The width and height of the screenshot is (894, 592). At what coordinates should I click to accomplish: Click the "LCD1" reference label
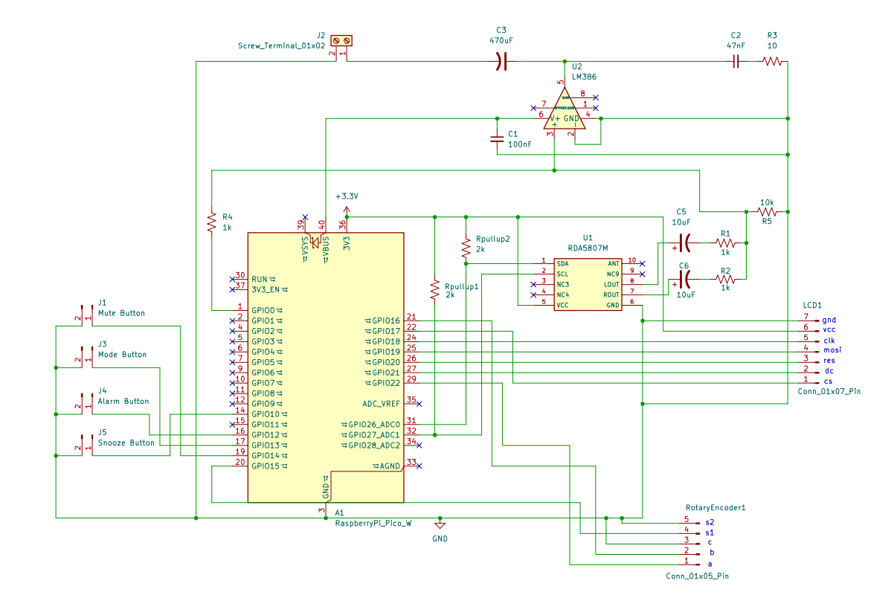coord(812,306)
